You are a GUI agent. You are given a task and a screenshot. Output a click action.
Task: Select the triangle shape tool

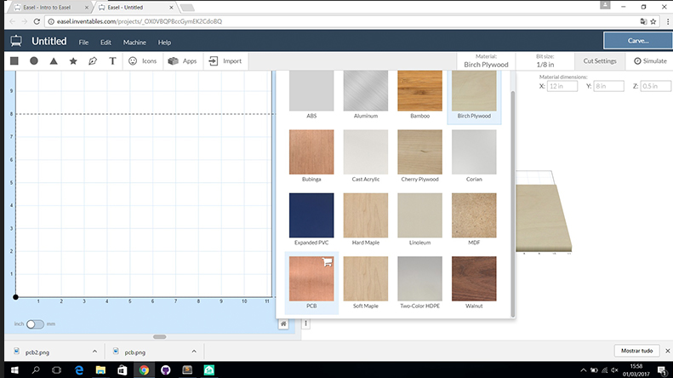click(54, 61)
